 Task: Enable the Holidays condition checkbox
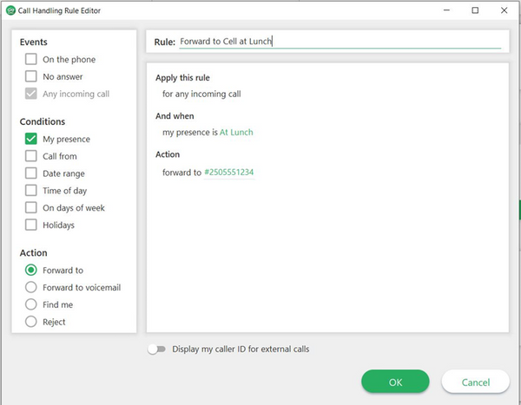click(31, 225)
